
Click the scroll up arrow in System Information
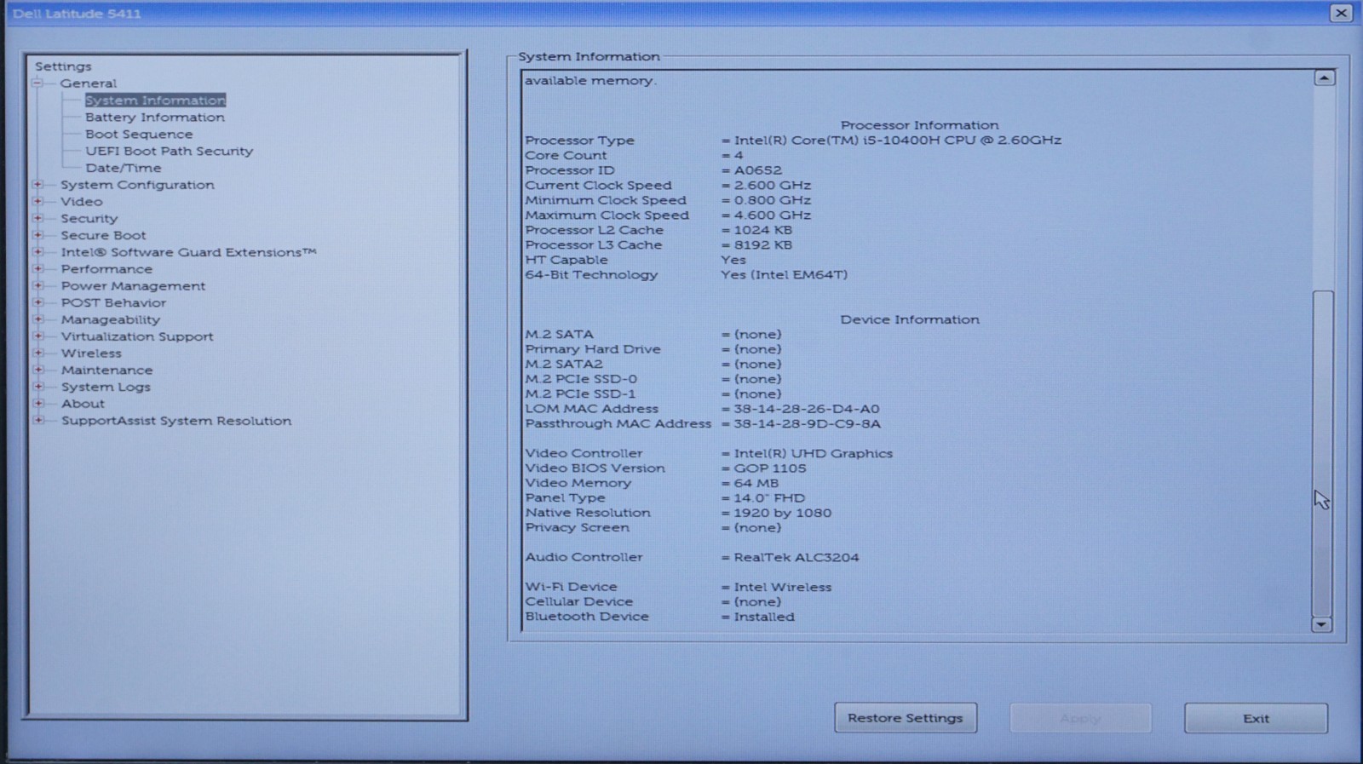click(1323, 78)
